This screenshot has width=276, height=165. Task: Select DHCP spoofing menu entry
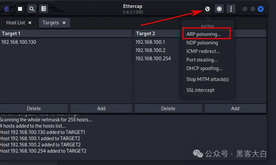[x=204, y=68]
